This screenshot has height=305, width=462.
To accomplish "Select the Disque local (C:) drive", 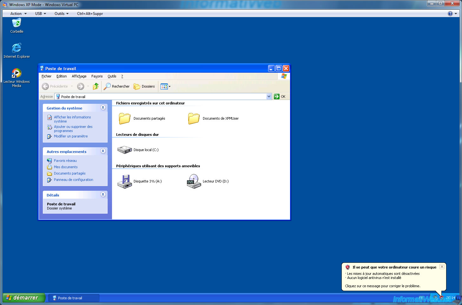I will pos(138,150).
